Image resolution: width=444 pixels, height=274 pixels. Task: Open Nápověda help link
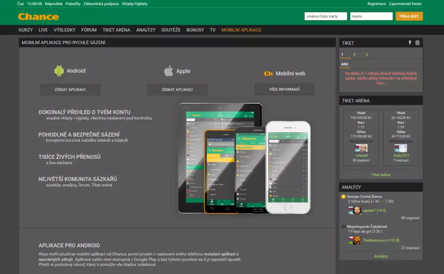[x=53, y=4]
